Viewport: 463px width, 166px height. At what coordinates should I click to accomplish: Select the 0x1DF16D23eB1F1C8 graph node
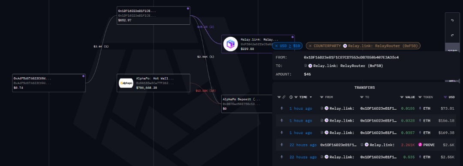[153, 15]
